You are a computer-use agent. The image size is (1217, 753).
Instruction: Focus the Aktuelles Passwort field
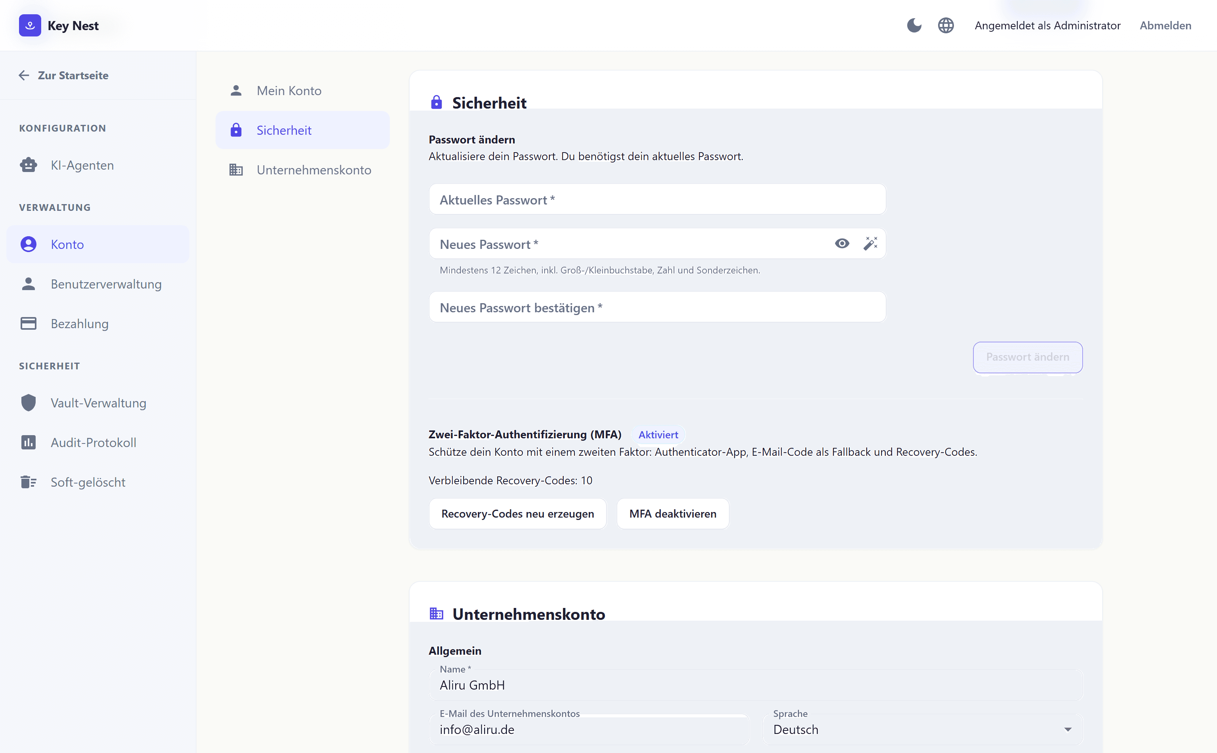(657, 199)
